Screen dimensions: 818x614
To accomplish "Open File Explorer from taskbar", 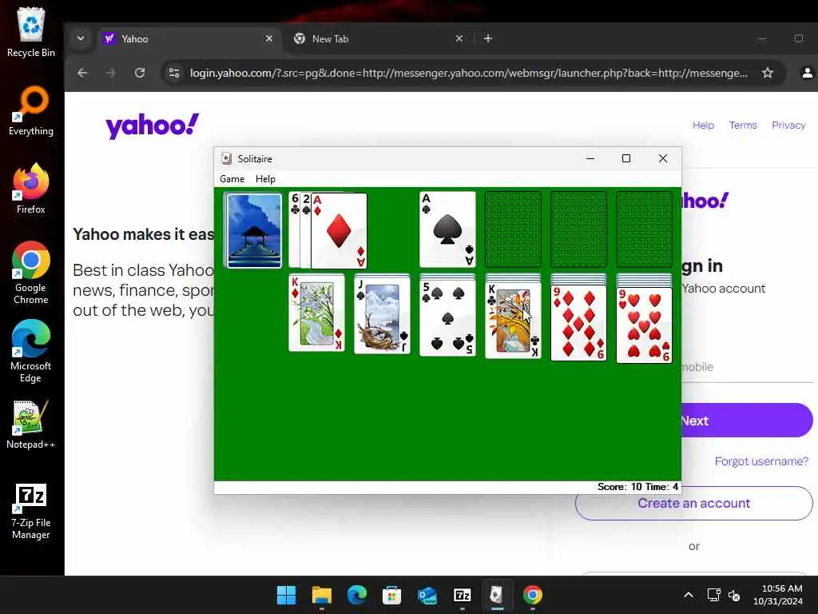I will [x=321, y=595].
